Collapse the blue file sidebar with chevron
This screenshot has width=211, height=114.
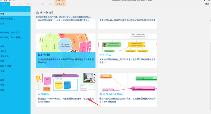[28, 9]
